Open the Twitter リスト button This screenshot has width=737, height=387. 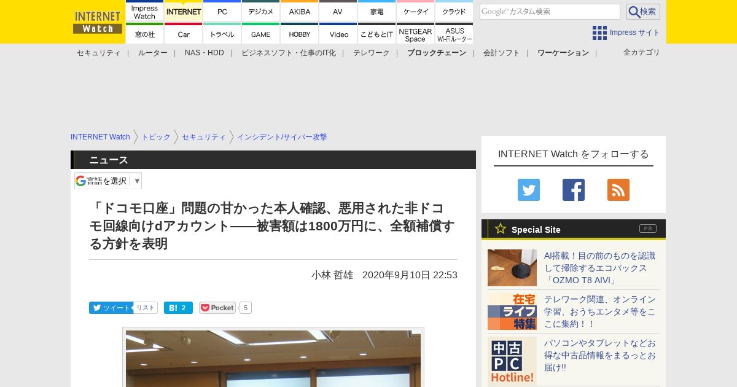[146, 308]
